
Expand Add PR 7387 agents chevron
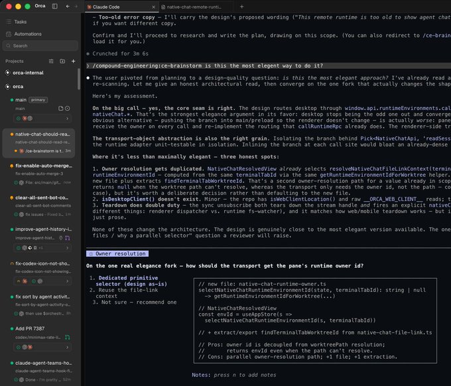(67, 347)
